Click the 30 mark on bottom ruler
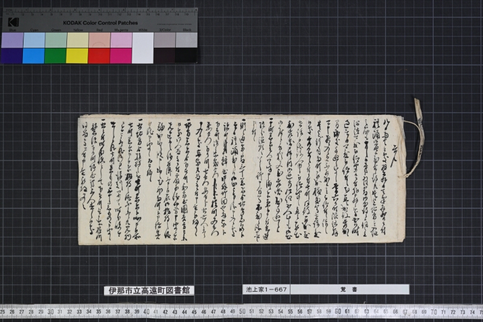The height and width of the screenshot is (322, 483). (x=51, y=312)
